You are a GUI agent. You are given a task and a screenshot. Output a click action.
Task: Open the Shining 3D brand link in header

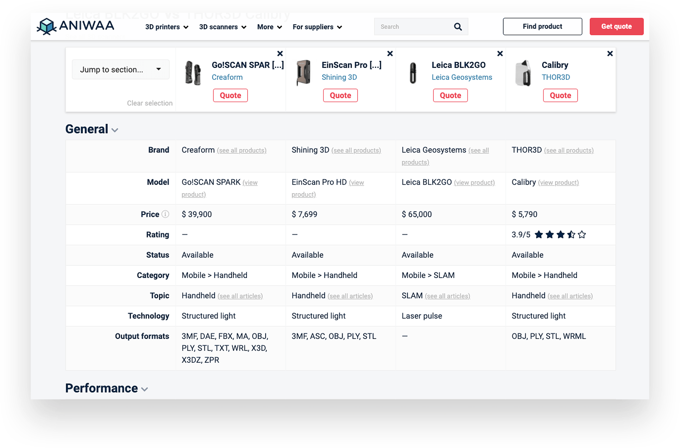[339, 77]
